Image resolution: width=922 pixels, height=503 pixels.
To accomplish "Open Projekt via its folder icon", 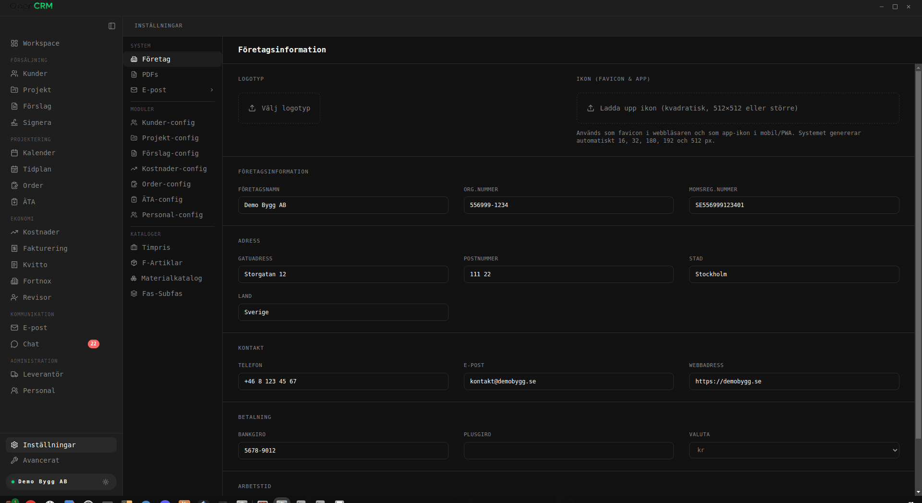I will point(14,90).
